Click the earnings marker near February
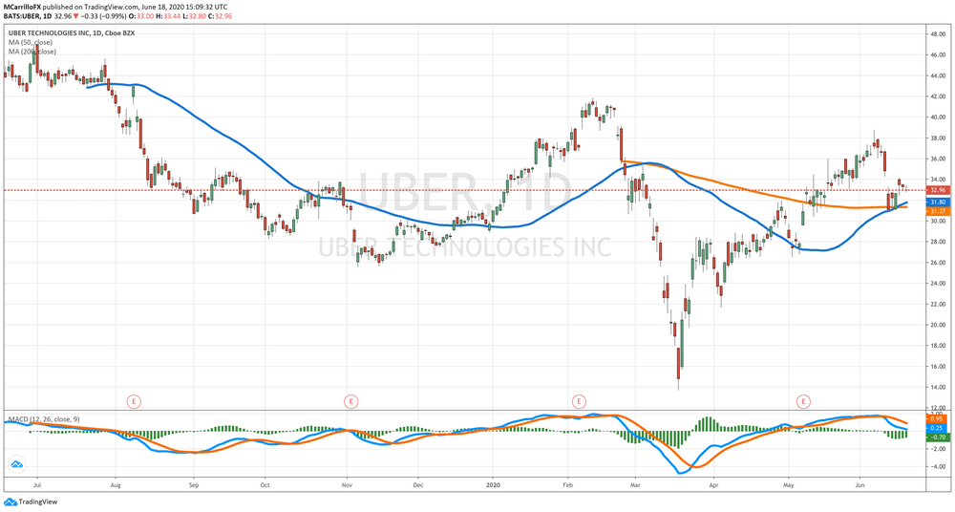 click(x=579, y=401)
